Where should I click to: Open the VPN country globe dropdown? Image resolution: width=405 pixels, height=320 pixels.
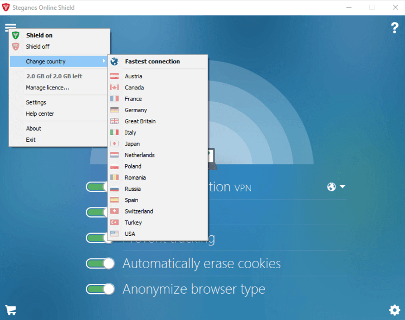click(336, 187)
